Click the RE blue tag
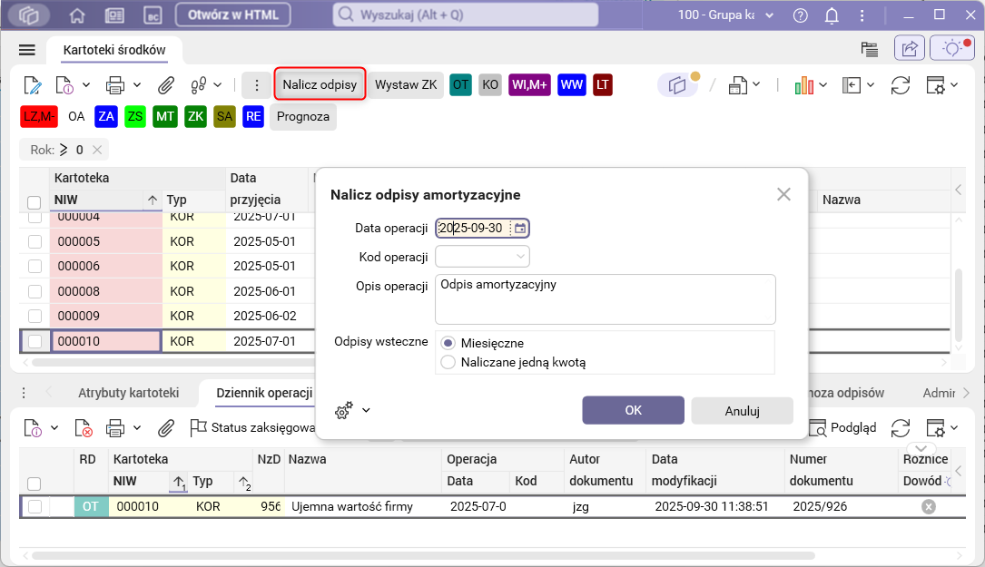This screenshot has height=567, width=985. tap(253, 117)
